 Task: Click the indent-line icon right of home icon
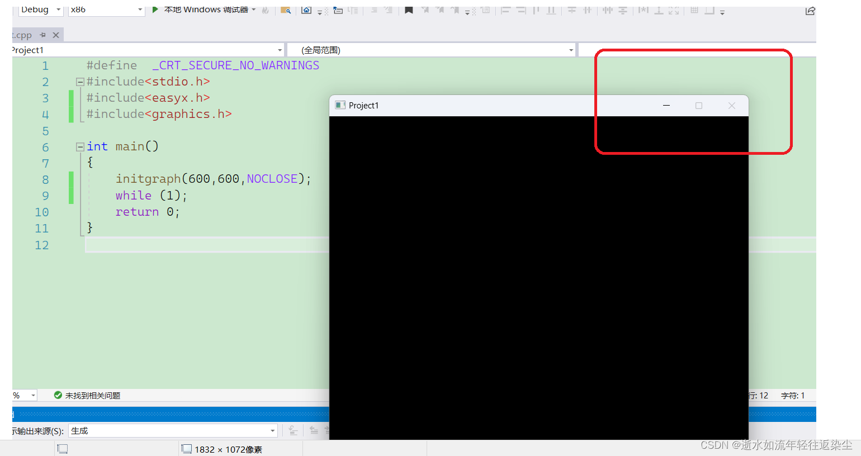(x=338, y=10)
